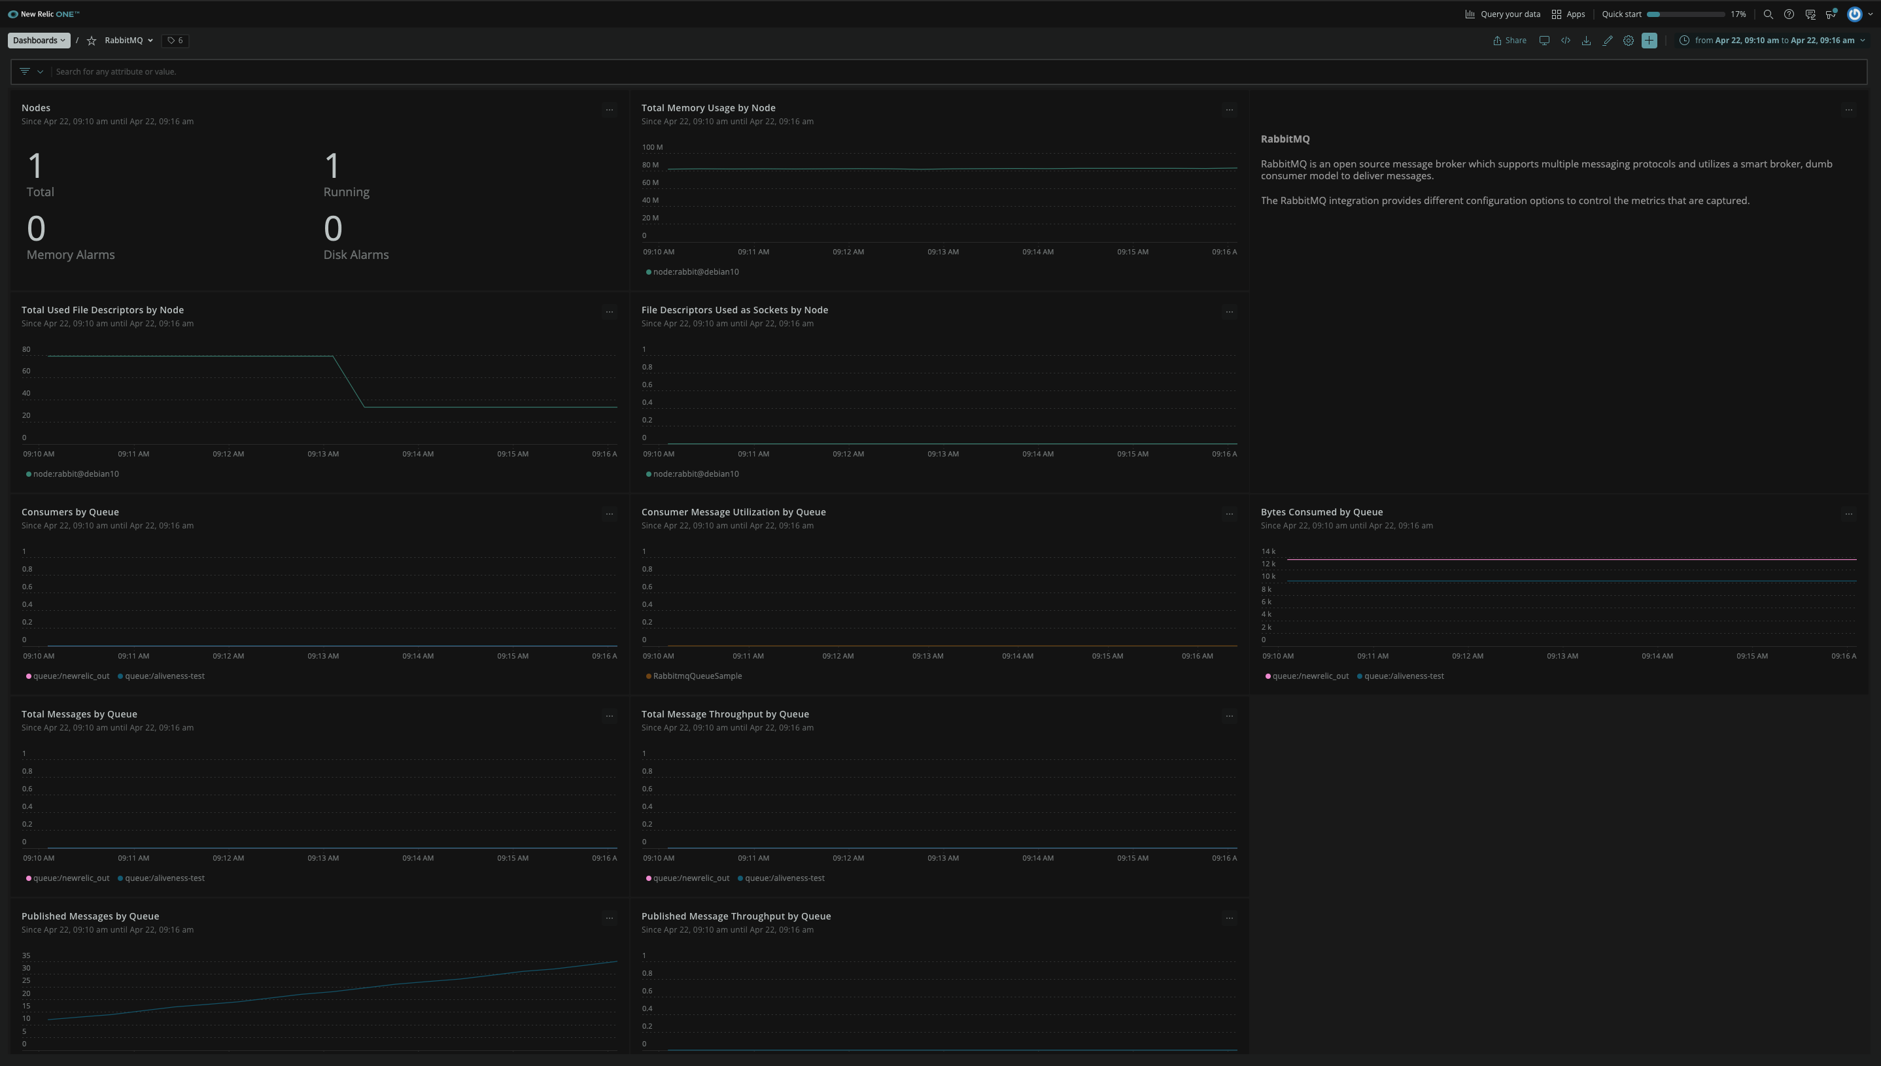Open TV mode with the monitor icon
The height and width of the screenshot is (1066, 1881).
coord(1544,41)
